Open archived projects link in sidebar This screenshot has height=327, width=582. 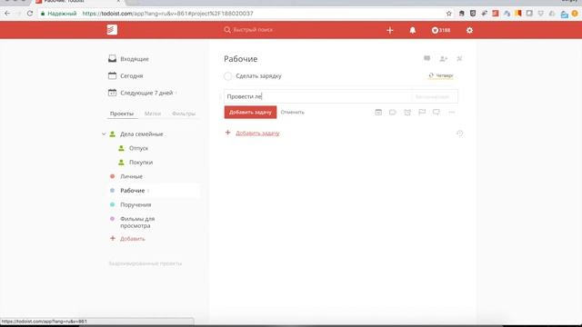tap(145, 263)
